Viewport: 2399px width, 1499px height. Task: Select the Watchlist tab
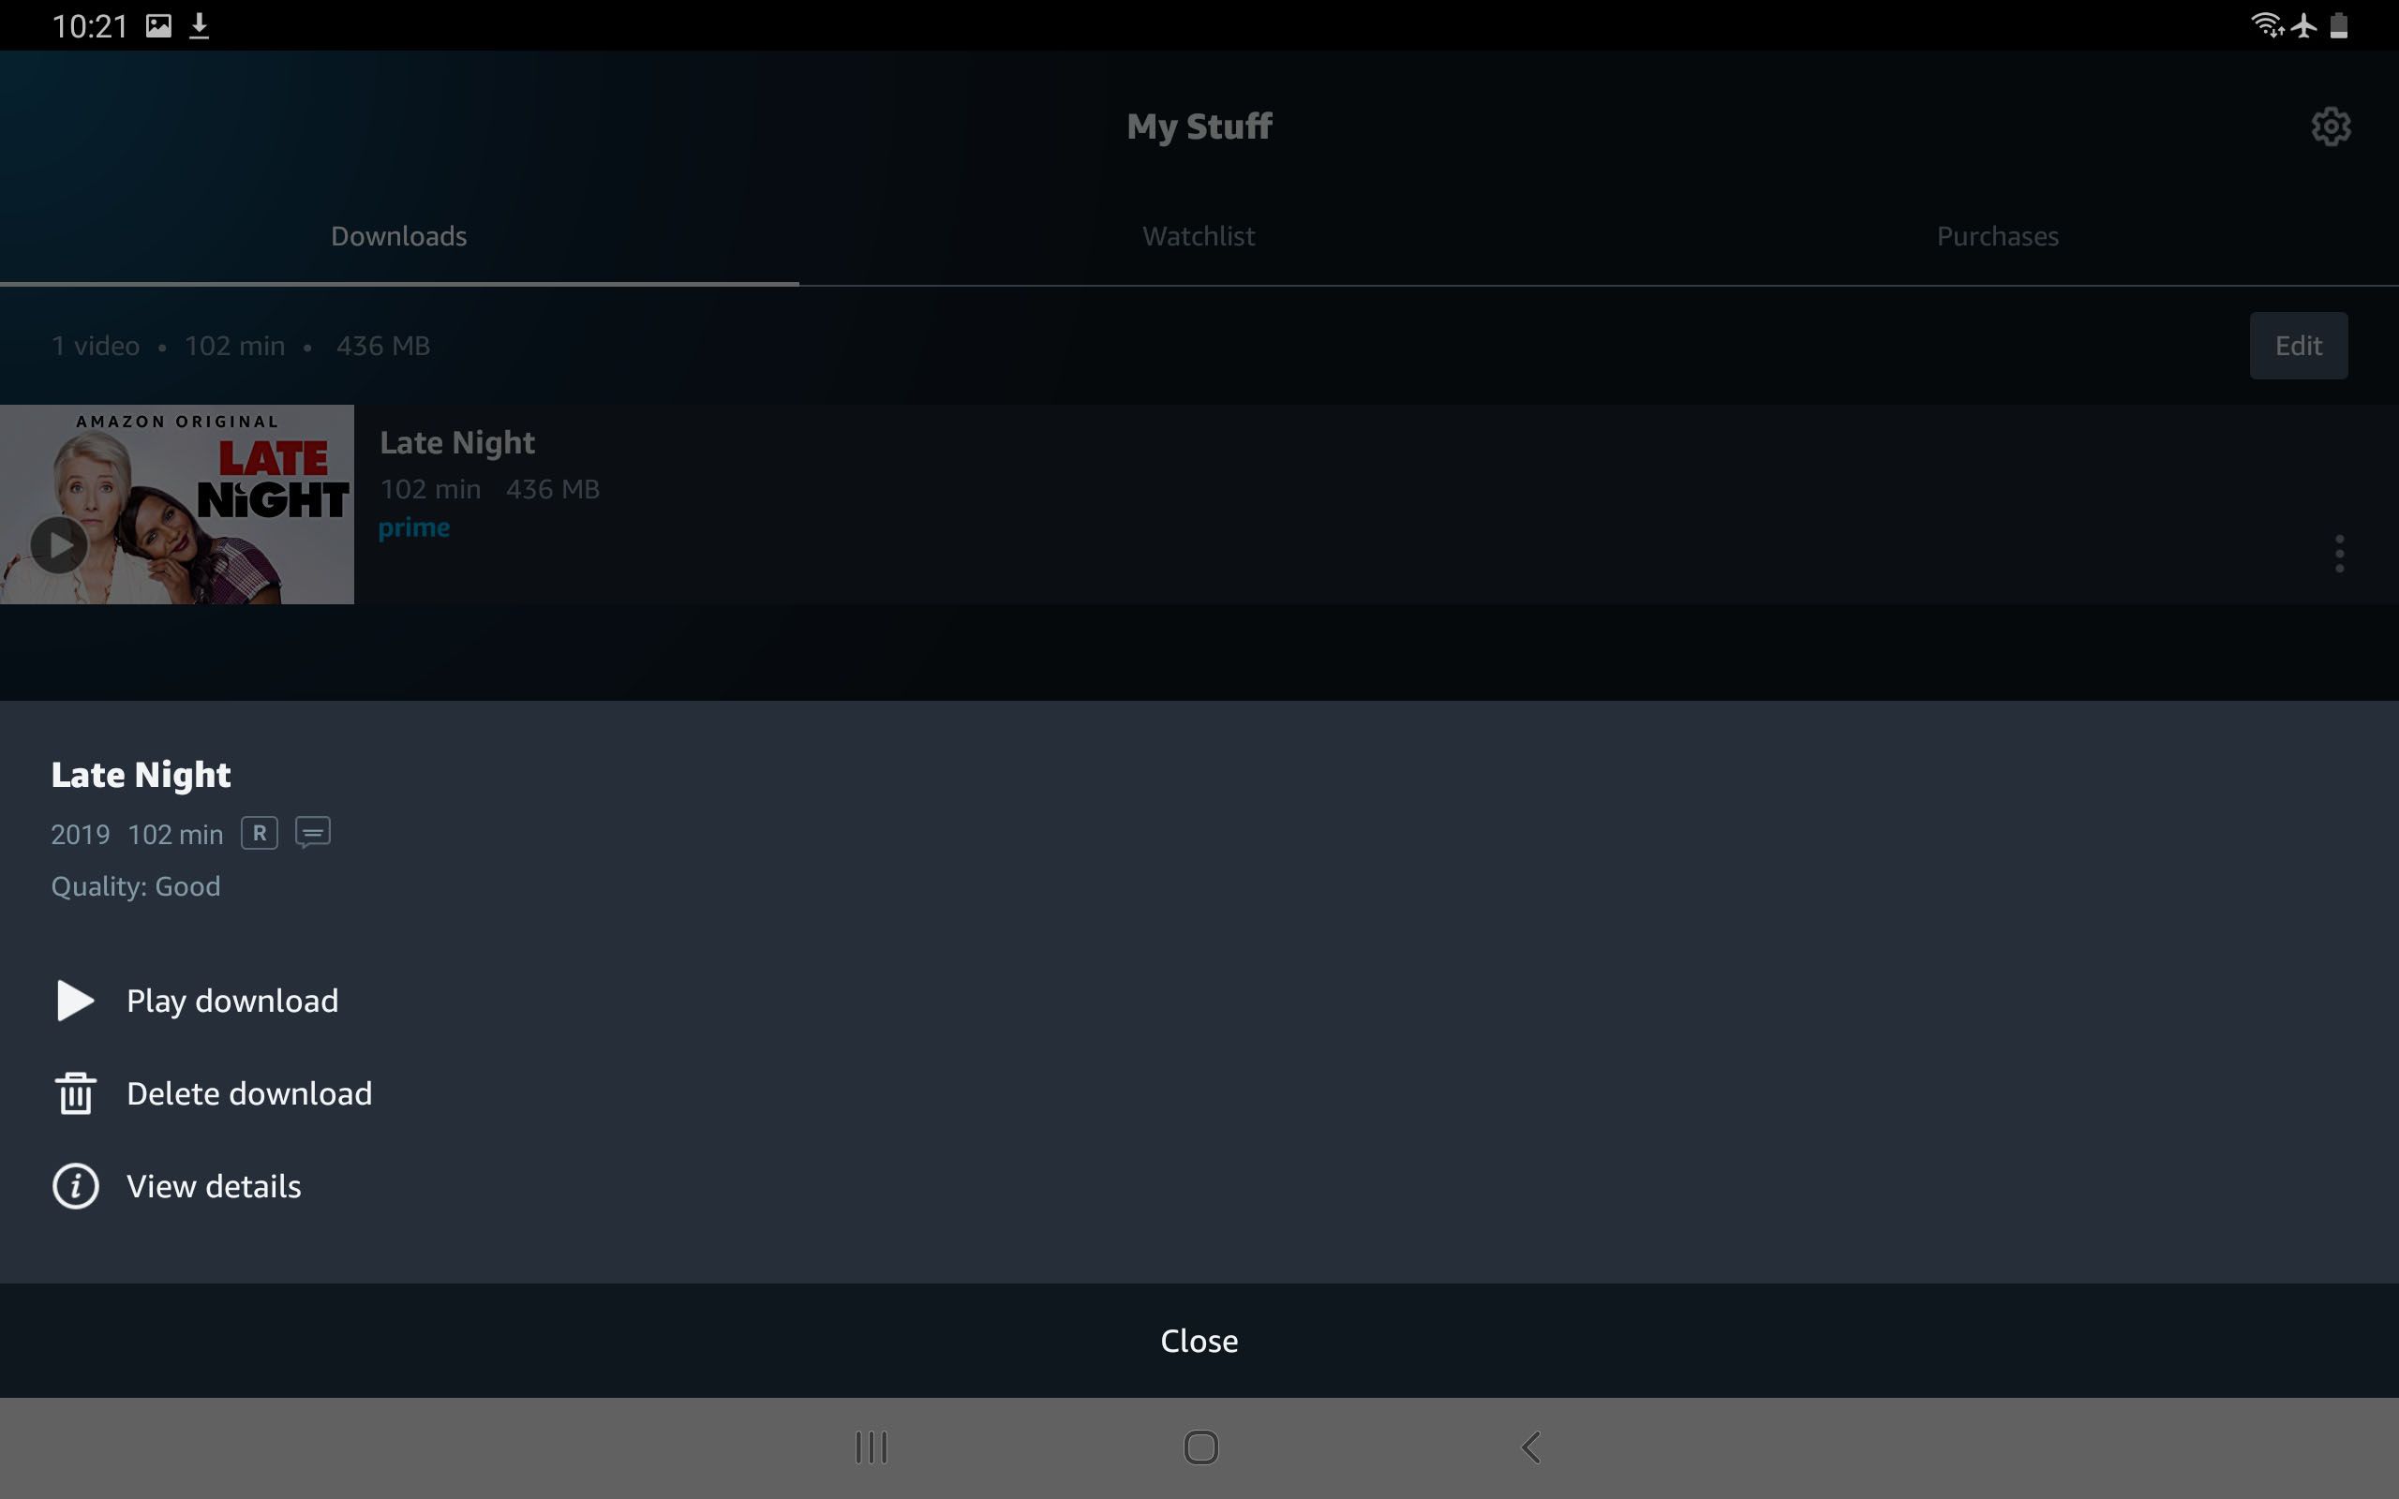click(x=1199, y=235)
